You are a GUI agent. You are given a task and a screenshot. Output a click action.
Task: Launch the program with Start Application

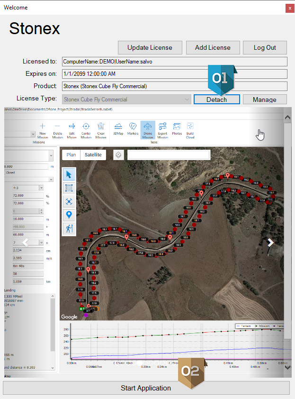[x=146, y=388]
